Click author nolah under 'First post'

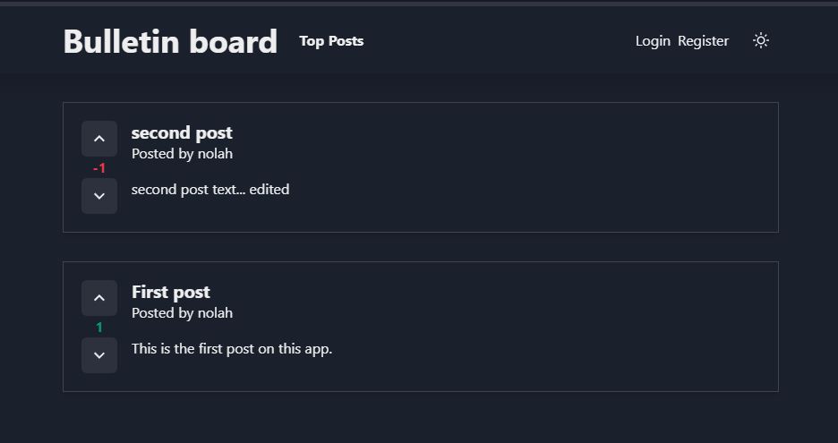(215, 313)
